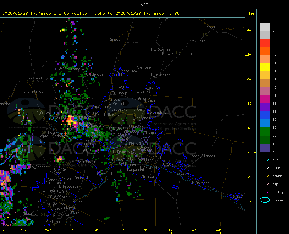Screen dimensions: 289x234
Task: Pick the light blue 30-35 dBZ band
Action: [x=265, y=124]
